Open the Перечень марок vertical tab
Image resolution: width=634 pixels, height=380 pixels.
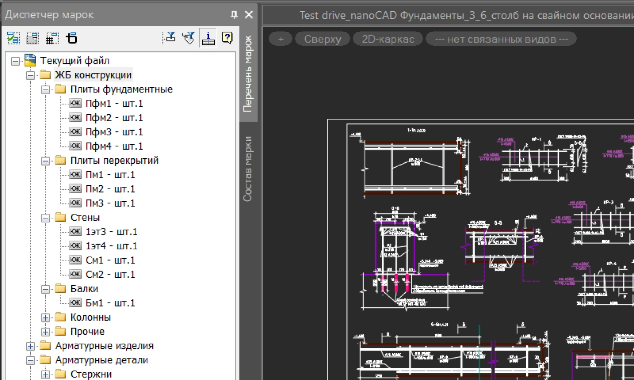(x=247, y=74)
